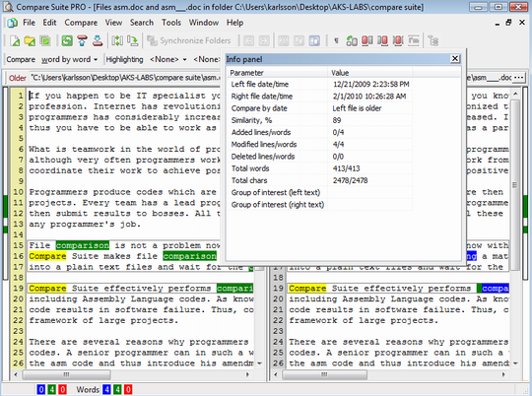Open the Compare menu
Screen dimensions: 532x396
click(x=81, y=23)
